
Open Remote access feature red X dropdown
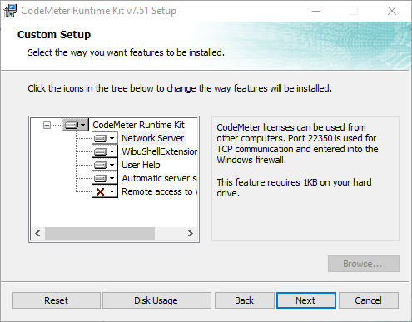point(105,191)
